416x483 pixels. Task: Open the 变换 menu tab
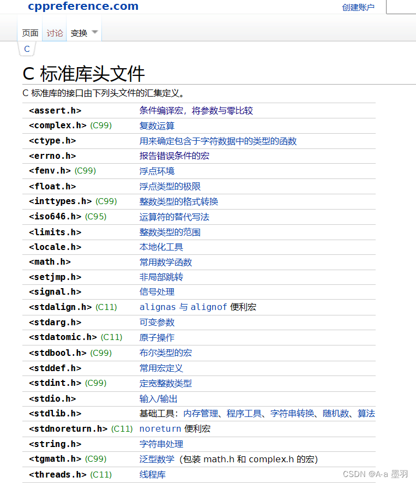79,33
